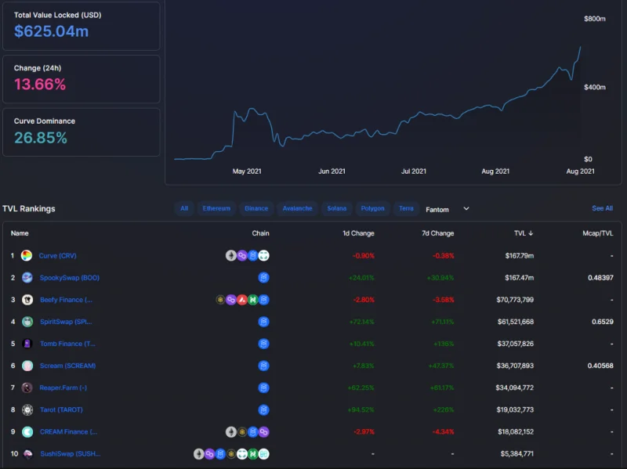Click the Fantom chain icon in Reaper.Farm row

tap(263, 388)
